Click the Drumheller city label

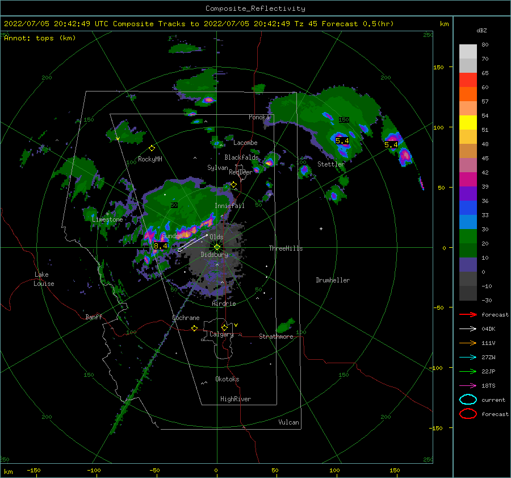coord(333,280)
